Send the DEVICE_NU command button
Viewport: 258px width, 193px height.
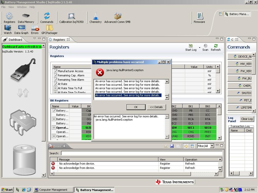[x=240, y=57]
